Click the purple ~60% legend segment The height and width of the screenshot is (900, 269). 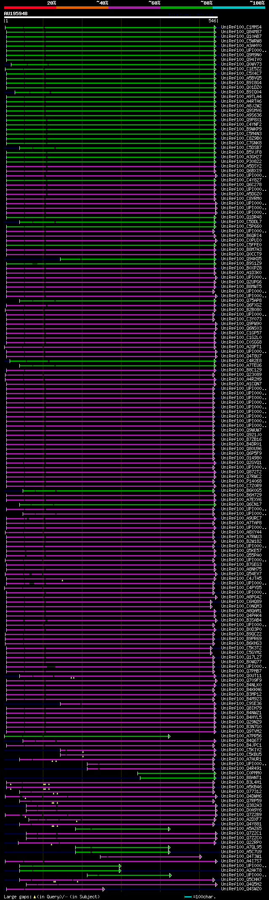click(134, 8)
